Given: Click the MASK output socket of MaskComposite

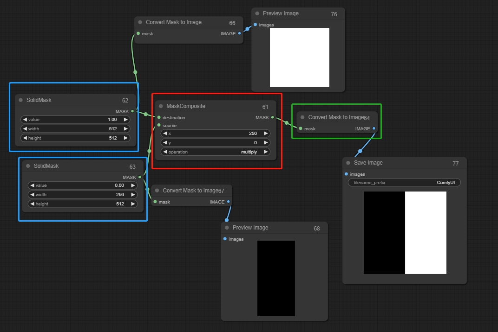Looking at the screenshot, I should coord(273,117).
